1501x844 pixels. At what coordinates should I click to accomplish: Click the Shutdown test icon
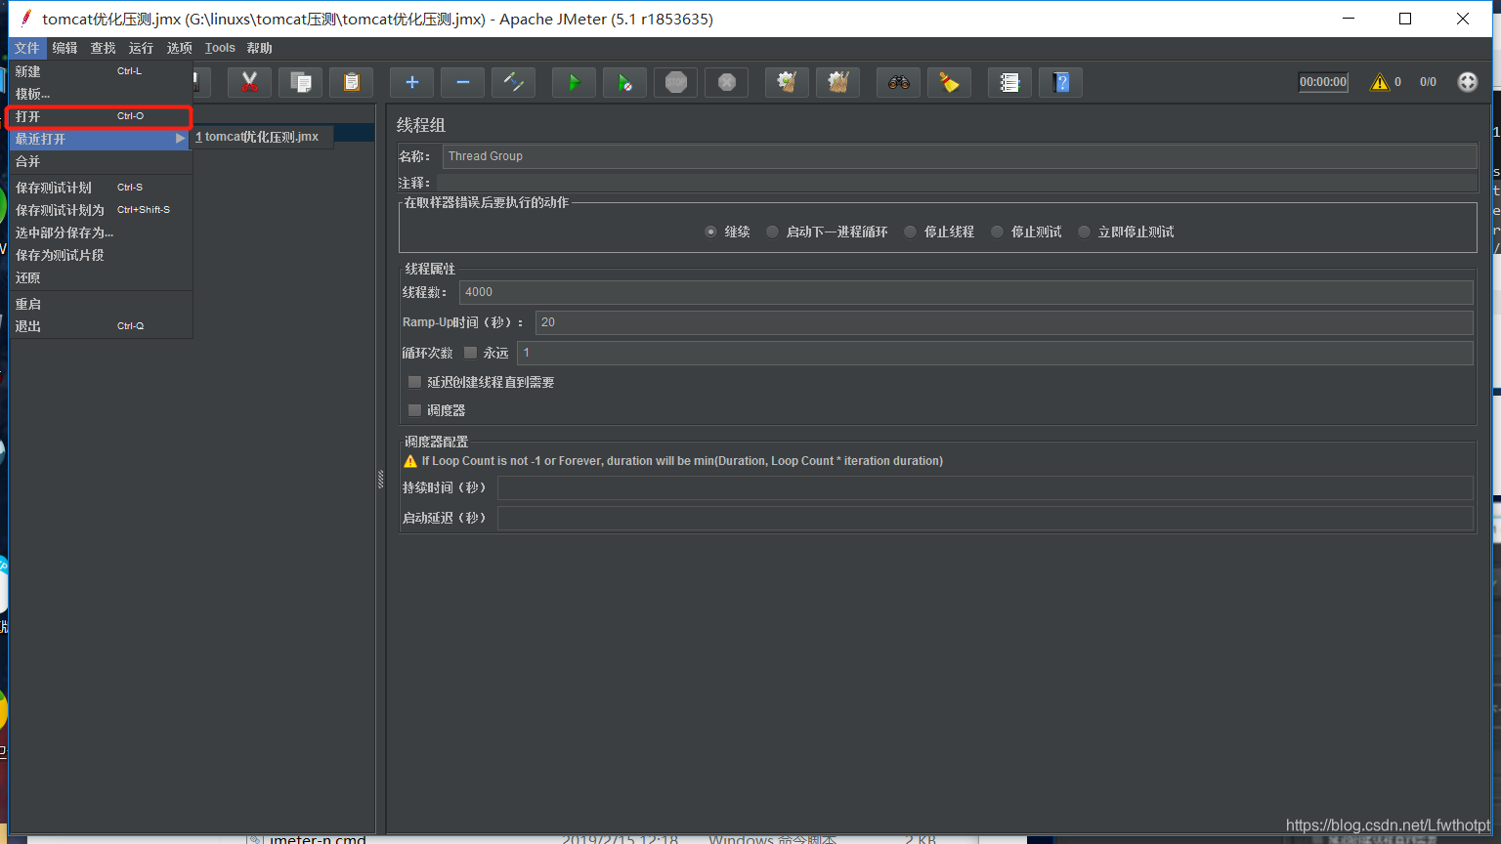(726, 83)
